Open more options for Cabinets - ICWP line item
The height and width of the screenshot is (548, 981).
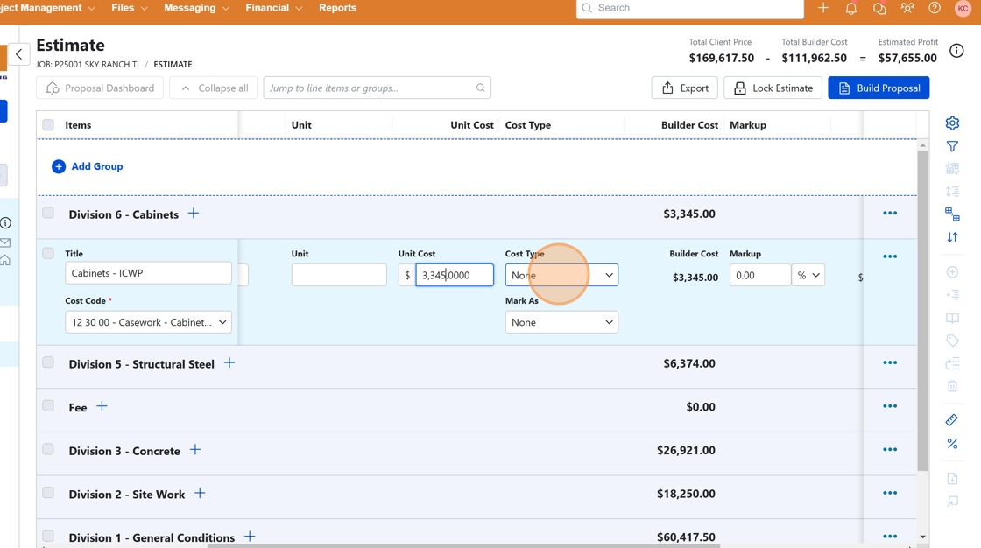890,256
